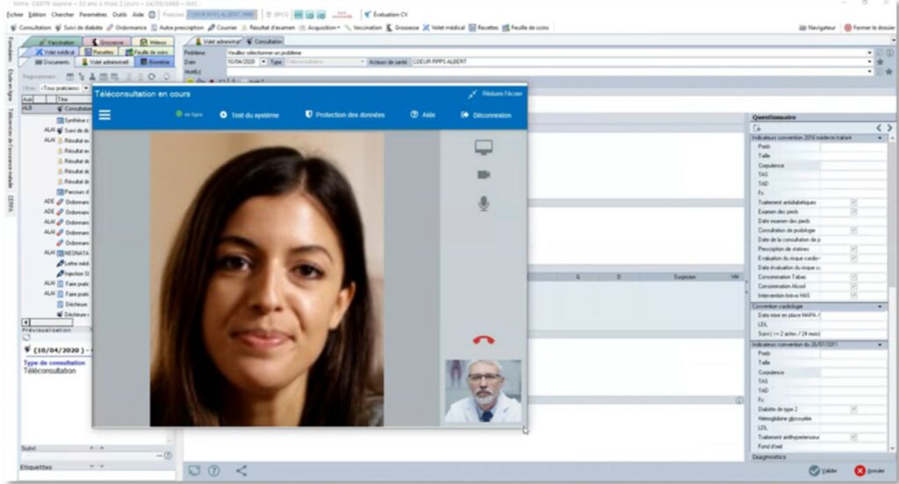
Task: Go to next questionnaire with right chevron
Action: click(x=889, y=128)
